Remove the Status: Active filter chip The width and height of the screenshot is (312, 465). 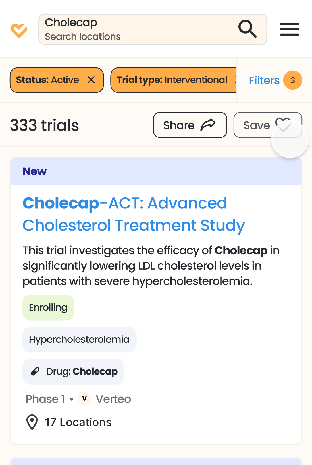(x=91, y=80)
